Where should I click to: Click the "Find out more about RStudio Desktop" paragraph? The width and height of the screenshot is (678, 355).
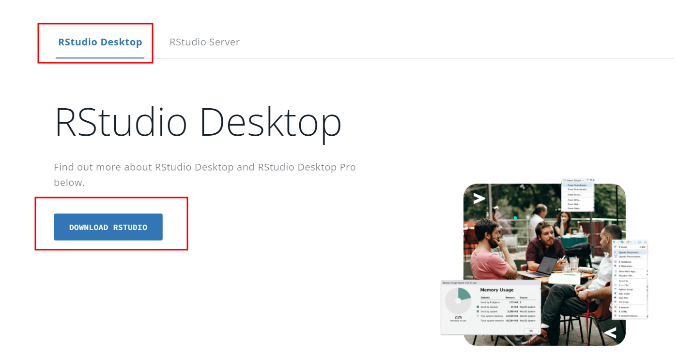(205, 175)
